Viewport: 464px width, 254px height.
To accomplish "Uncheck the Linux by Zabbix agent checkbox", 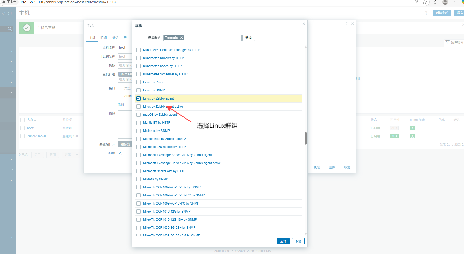I will [138, 98].
